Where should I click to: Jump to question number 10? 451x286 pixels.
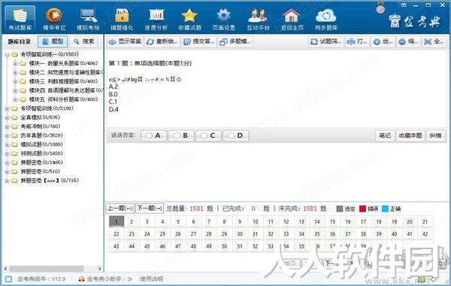pos(255,222)
